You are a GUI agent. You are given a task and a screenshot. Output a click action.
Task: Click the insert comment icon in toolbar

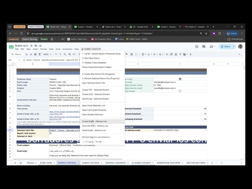[172, 54]
